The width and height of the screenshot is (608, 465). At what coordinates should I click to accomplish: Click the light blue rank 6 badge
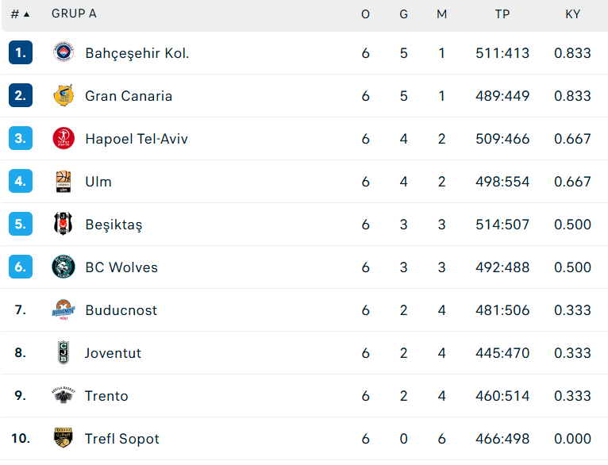coord(21,267)
